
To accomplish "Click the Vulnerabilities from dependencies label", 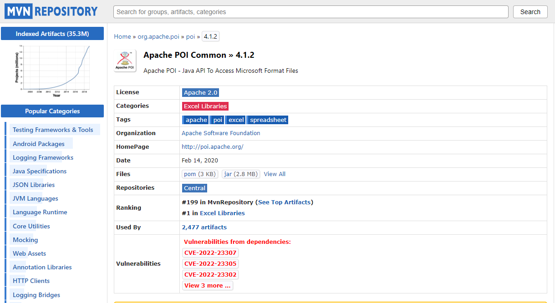I will click(x=237, y=242).
